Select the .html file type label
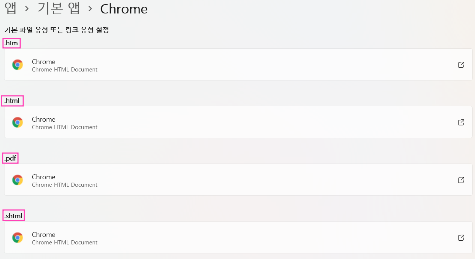475x259 pixels. [12, 101]
